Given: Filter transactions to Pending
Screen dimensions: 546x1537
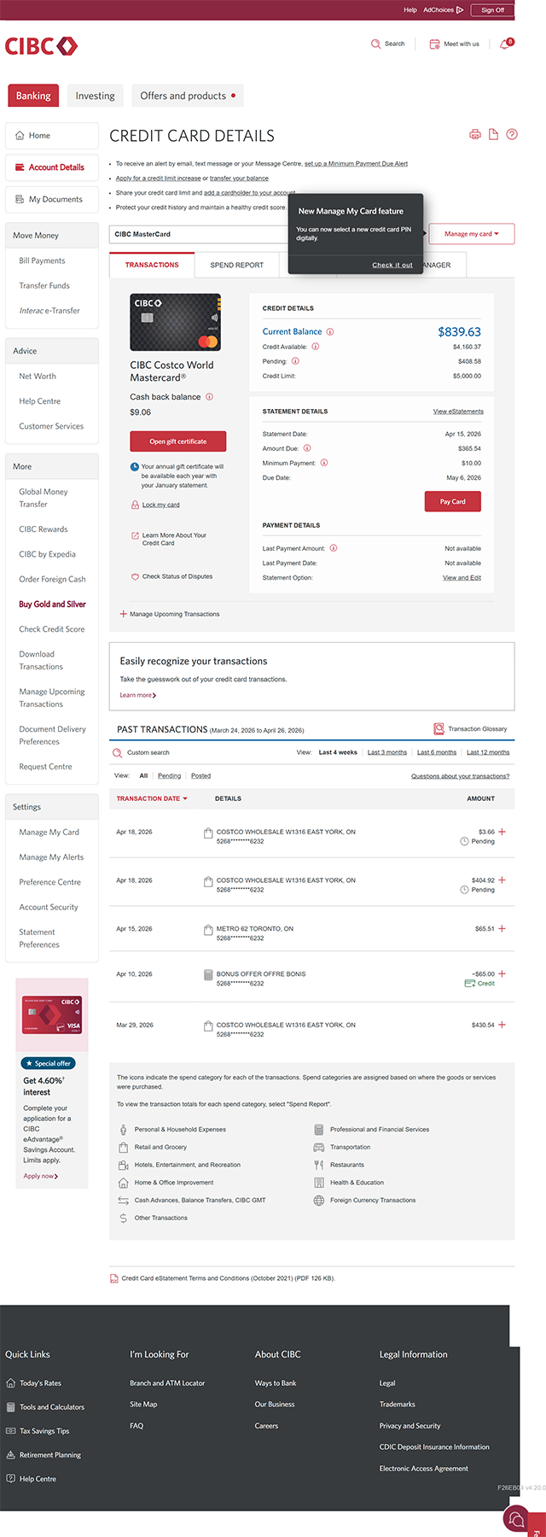Looking at the screenshot, I should (169, 776).
